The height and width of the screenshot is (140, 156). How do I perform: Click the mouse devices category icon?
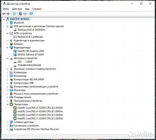(x=11, y=94)
